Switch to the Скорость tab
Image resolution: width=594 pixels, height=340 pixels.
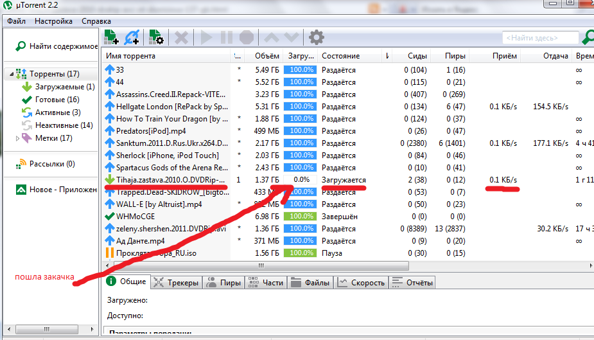pyautogui.click(x=361, y=283)
